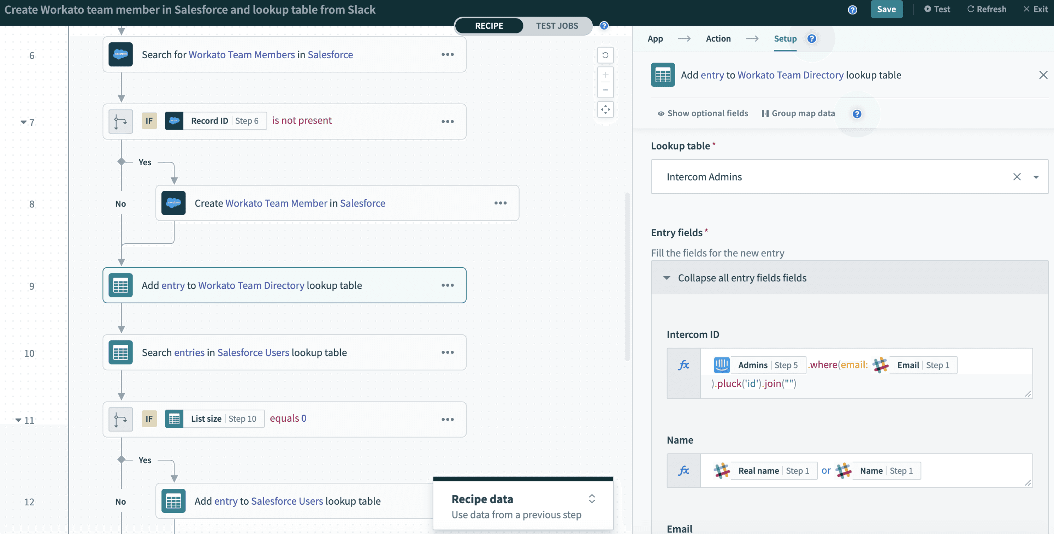1054x534 pixels.
Task: Open the three-dot menu on the Create Workato Team Member step
Action: 501,203
